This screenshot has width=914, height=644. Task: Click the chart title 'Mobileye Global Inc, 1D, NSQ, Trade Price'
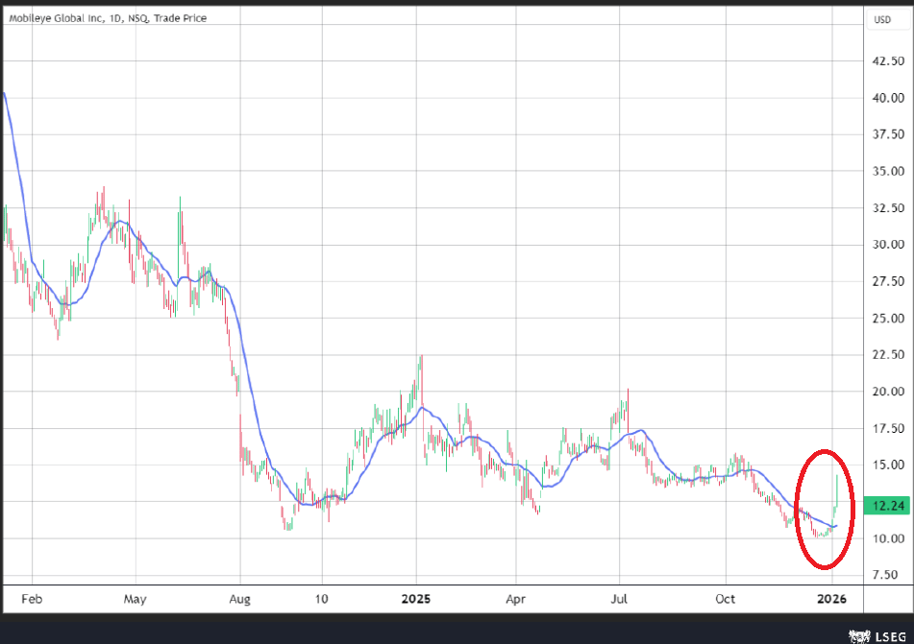pyautogui.click(x=108, y=18)
